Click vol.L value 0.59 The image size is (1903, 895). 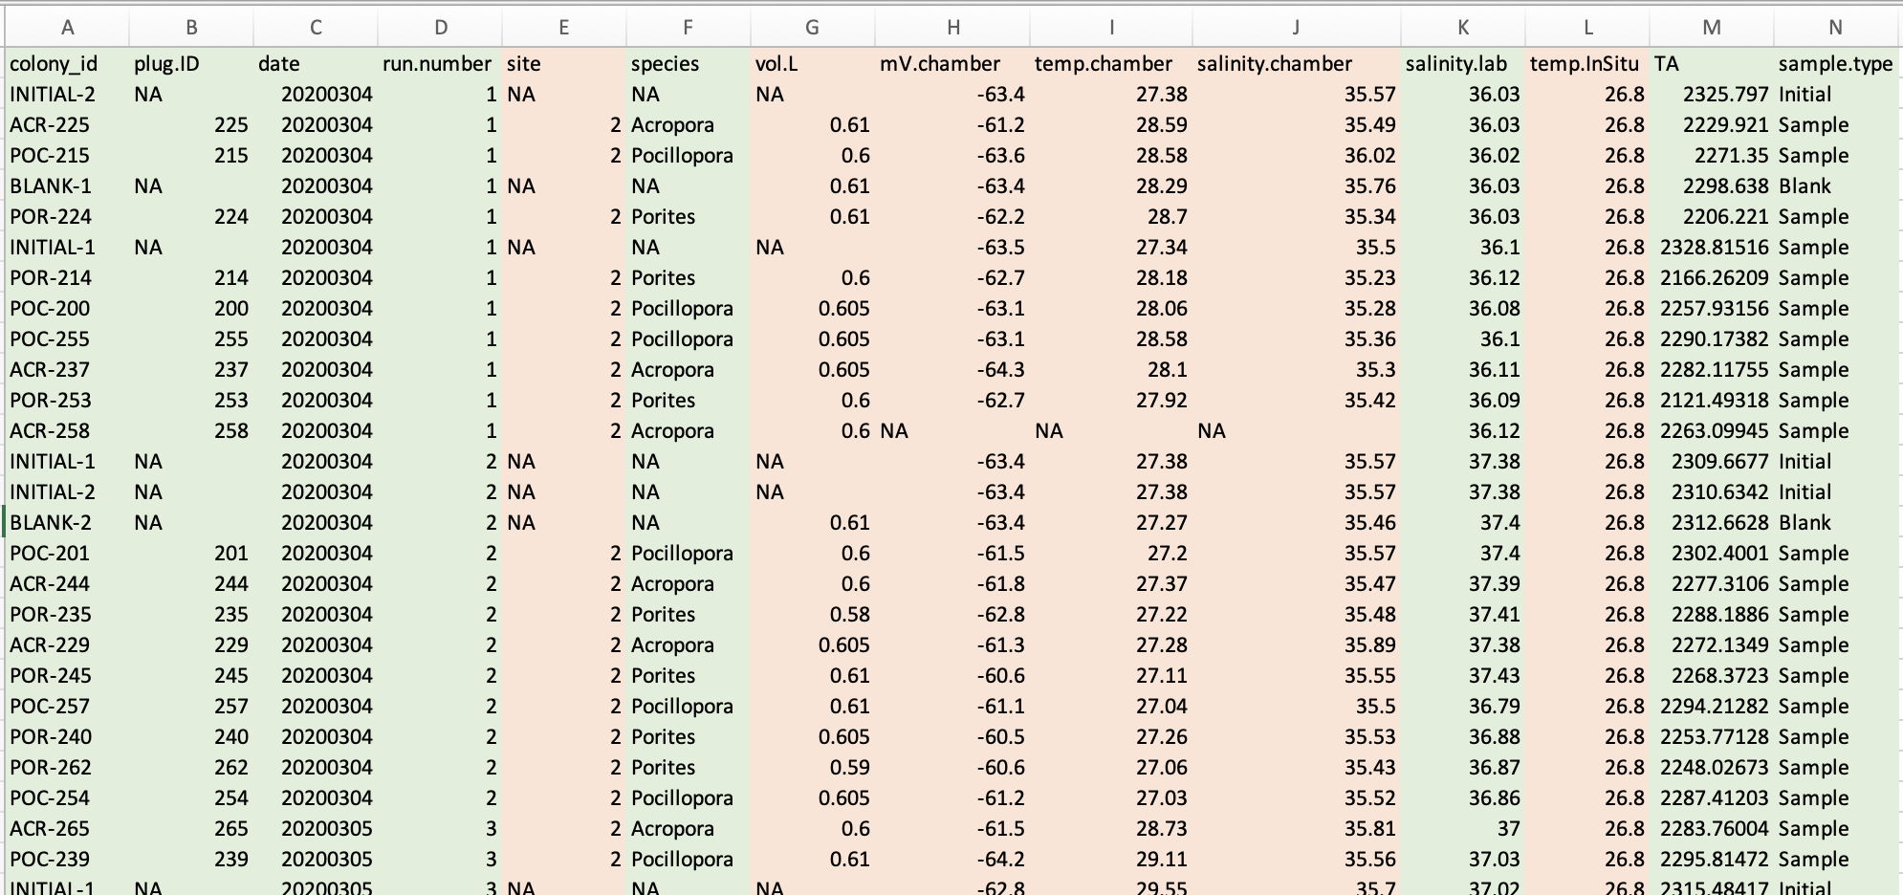pos(813,768)
